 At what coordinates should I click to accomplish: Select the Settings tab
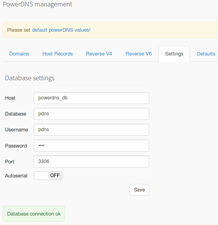click(x=174, y=54)
